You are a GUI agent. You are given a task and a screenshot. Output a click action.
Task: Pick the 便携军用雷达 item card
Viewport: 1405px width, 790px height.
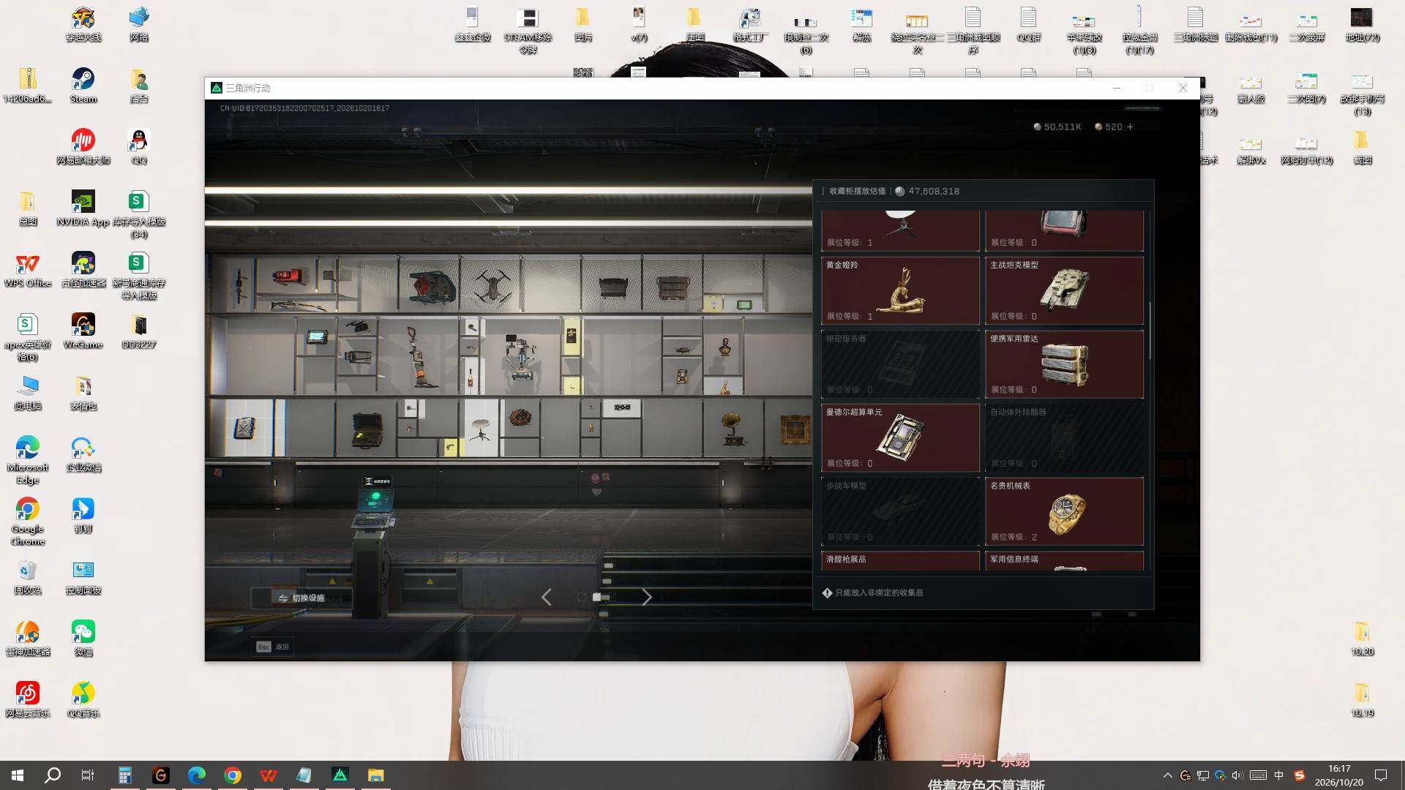point(1064,364)
